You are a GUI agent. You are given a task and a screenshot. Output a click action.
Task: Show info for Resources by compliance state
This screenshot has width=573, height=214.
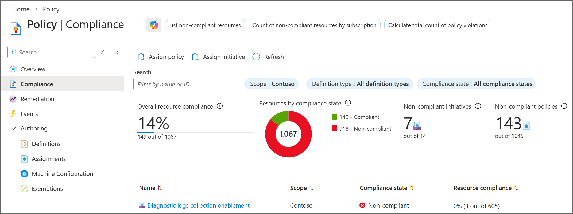click(348, 103)
